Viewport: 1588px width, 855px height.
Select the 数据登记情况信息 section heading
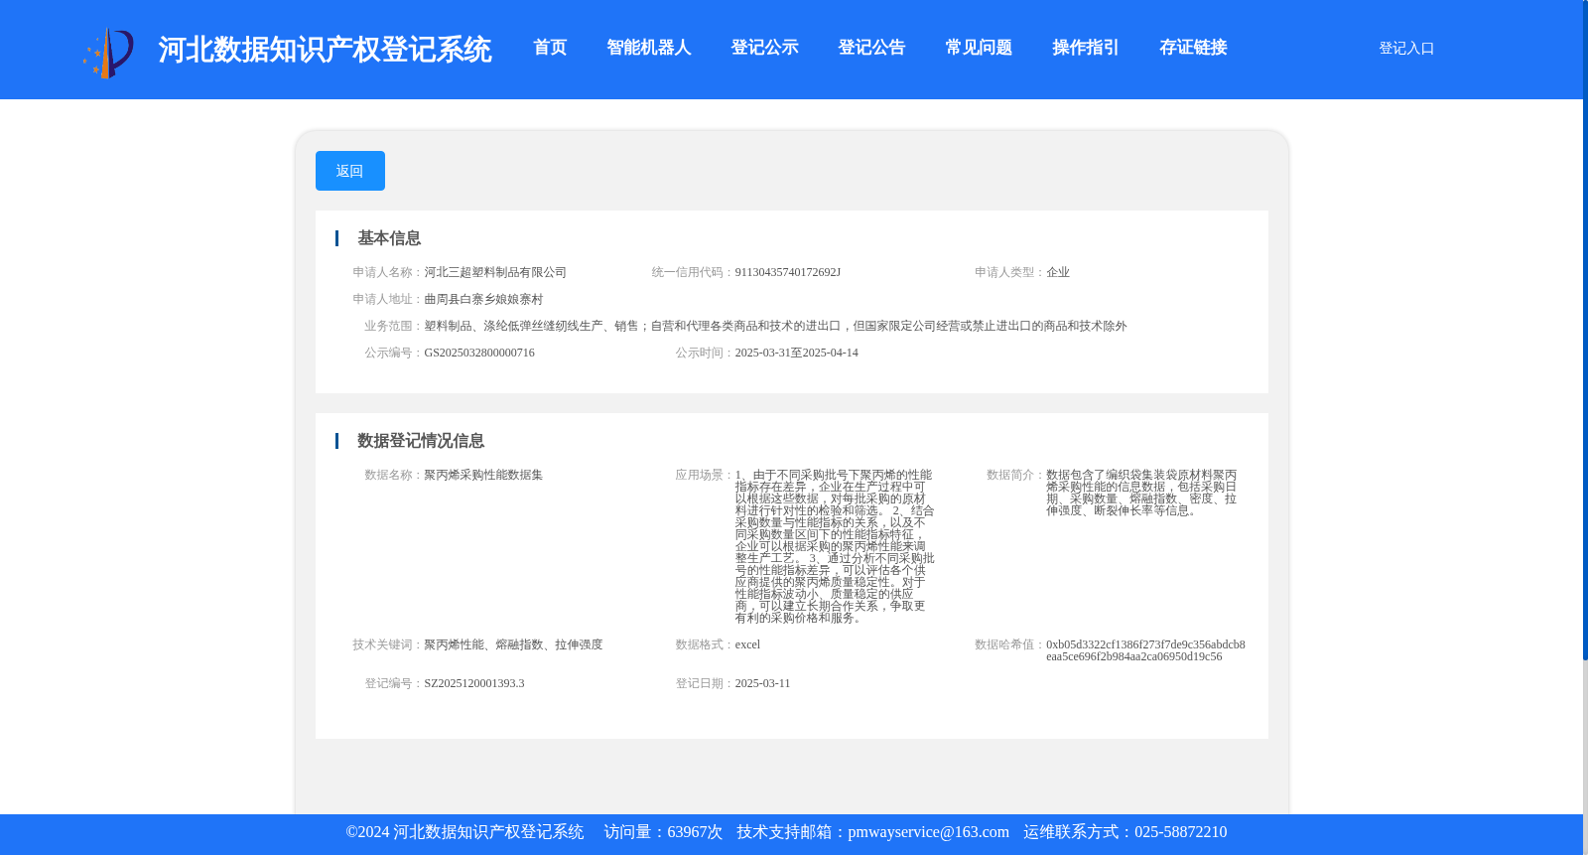click(x=421, y=441)
